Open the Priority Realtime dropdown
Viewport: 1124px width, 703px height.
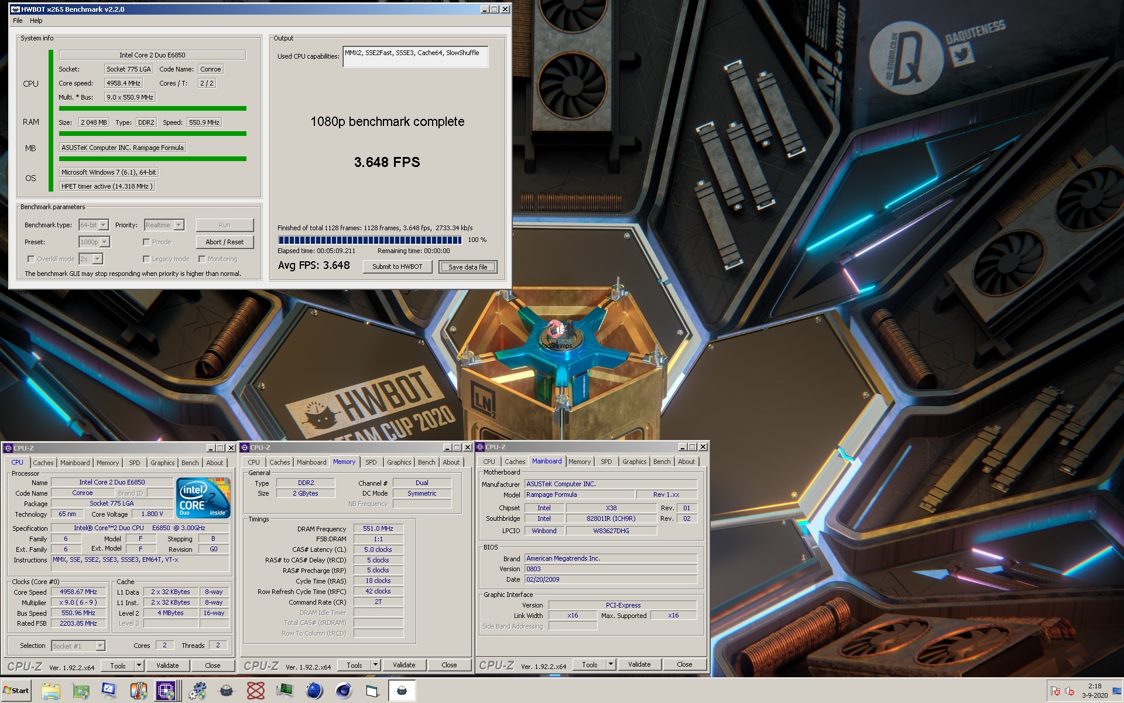(x=164, y=225)
